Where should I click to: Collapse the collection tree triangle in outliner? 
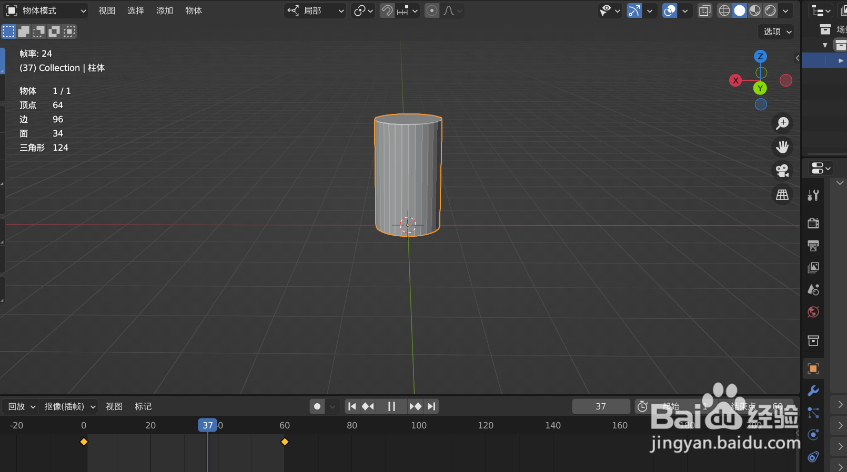pyautogui.click(x=825, y=45)
